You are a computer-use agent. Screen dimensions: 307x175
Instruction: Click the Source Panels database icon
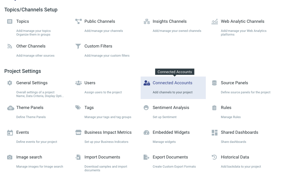tap(214, 83)
